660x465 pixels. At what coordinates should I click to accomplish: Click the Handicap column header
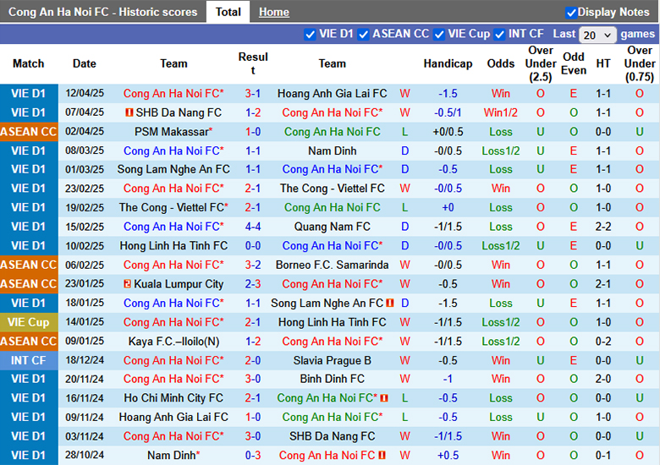pyautogui.click(x=448, y=63)
